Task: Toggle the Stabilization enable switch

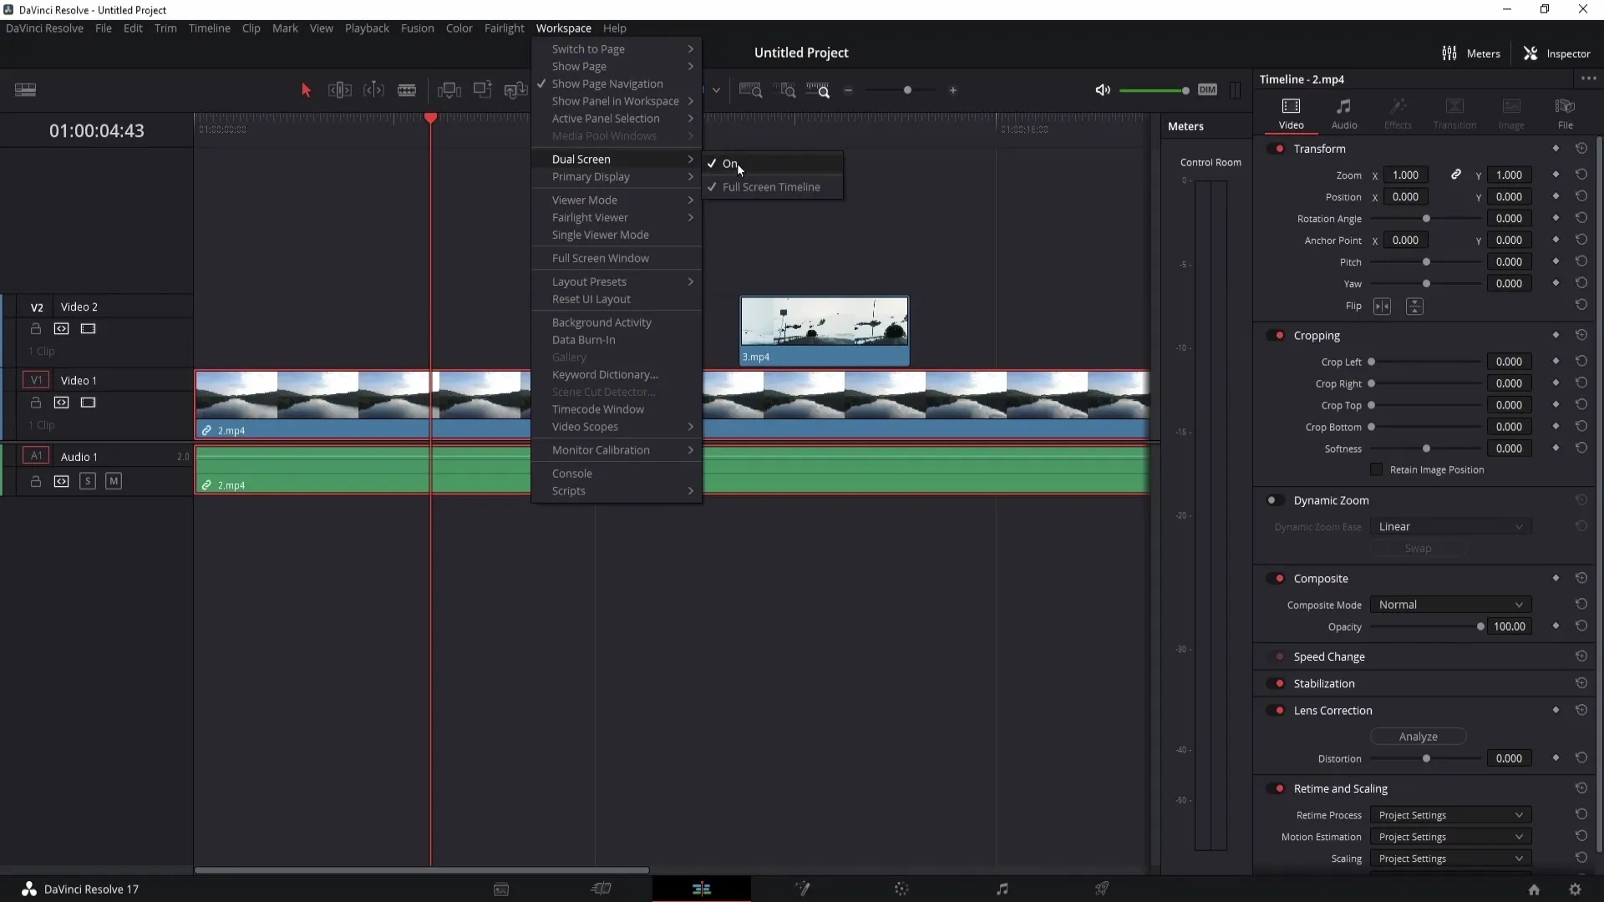Action: (1276, 684)
